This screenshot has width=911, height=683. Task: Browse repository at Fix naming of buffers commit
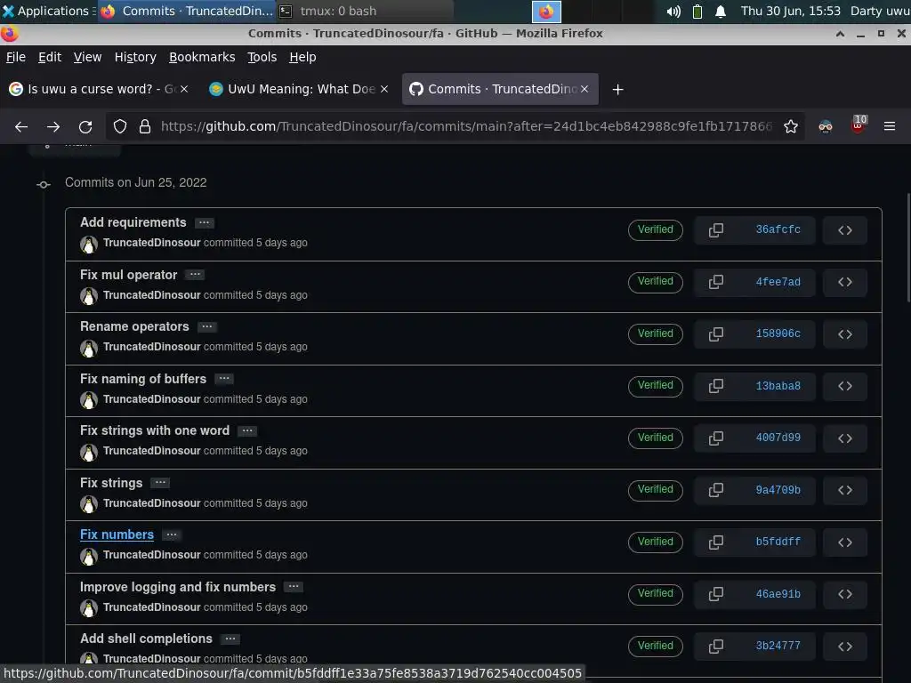click(845, 386)
